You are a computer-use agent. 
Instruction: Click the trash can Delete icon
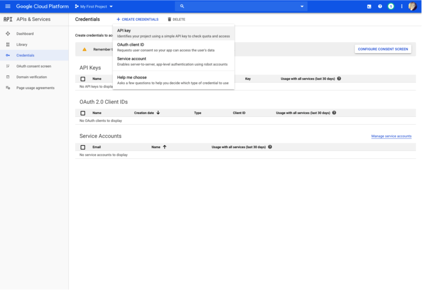169,19
